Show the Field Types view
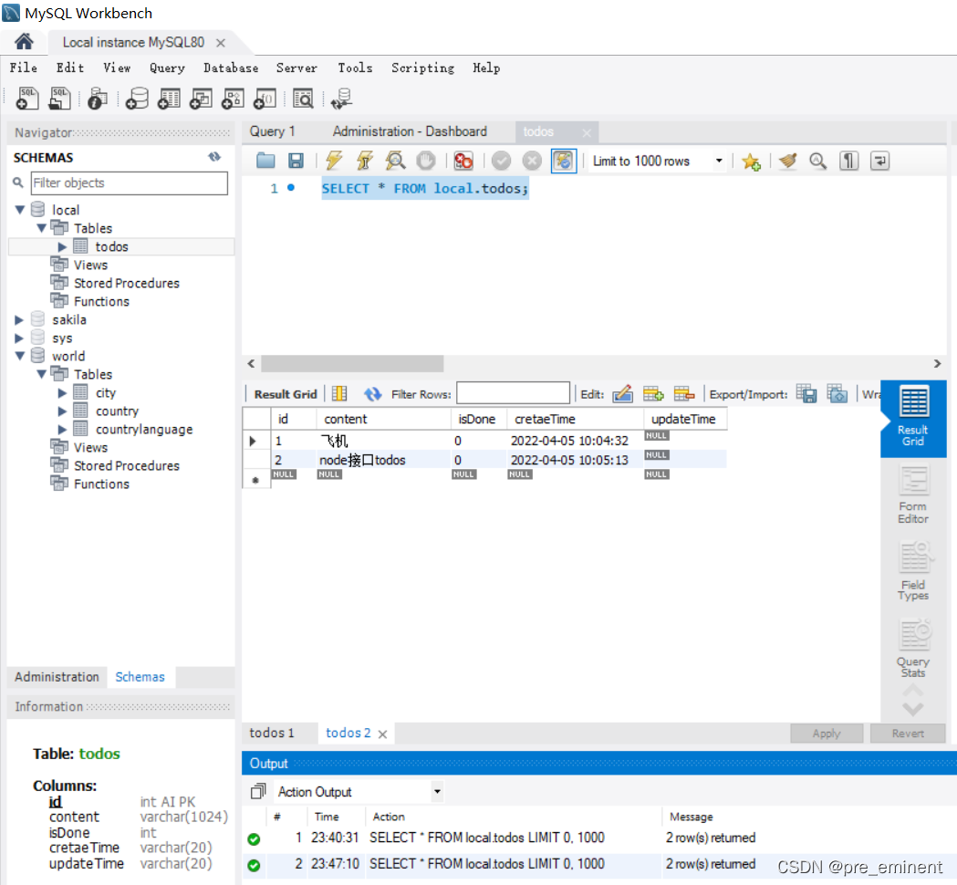The image size is (957, 885). click(913, 571)
